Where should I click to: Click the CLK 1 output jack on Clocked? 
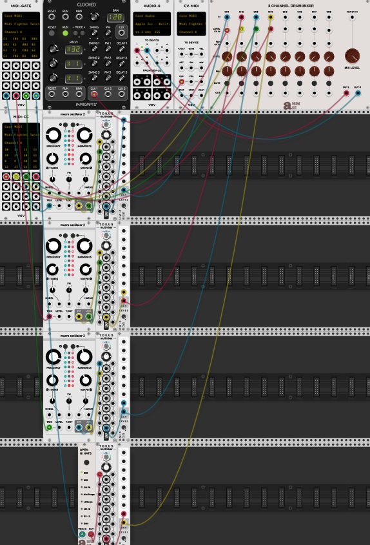[x=94, y=94]
